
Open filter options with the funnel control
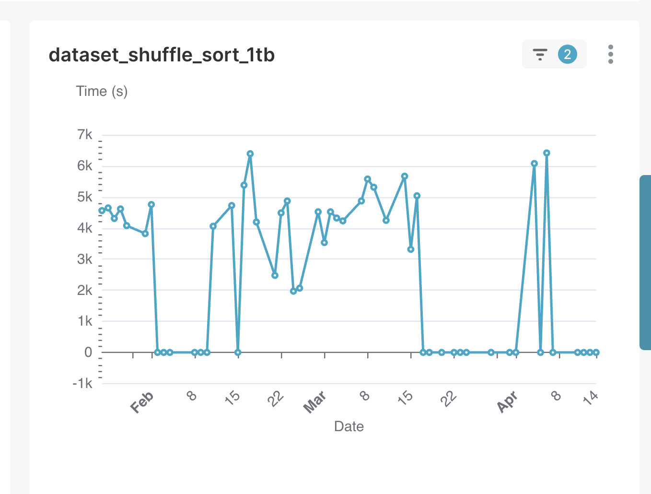tap(539, 54)
